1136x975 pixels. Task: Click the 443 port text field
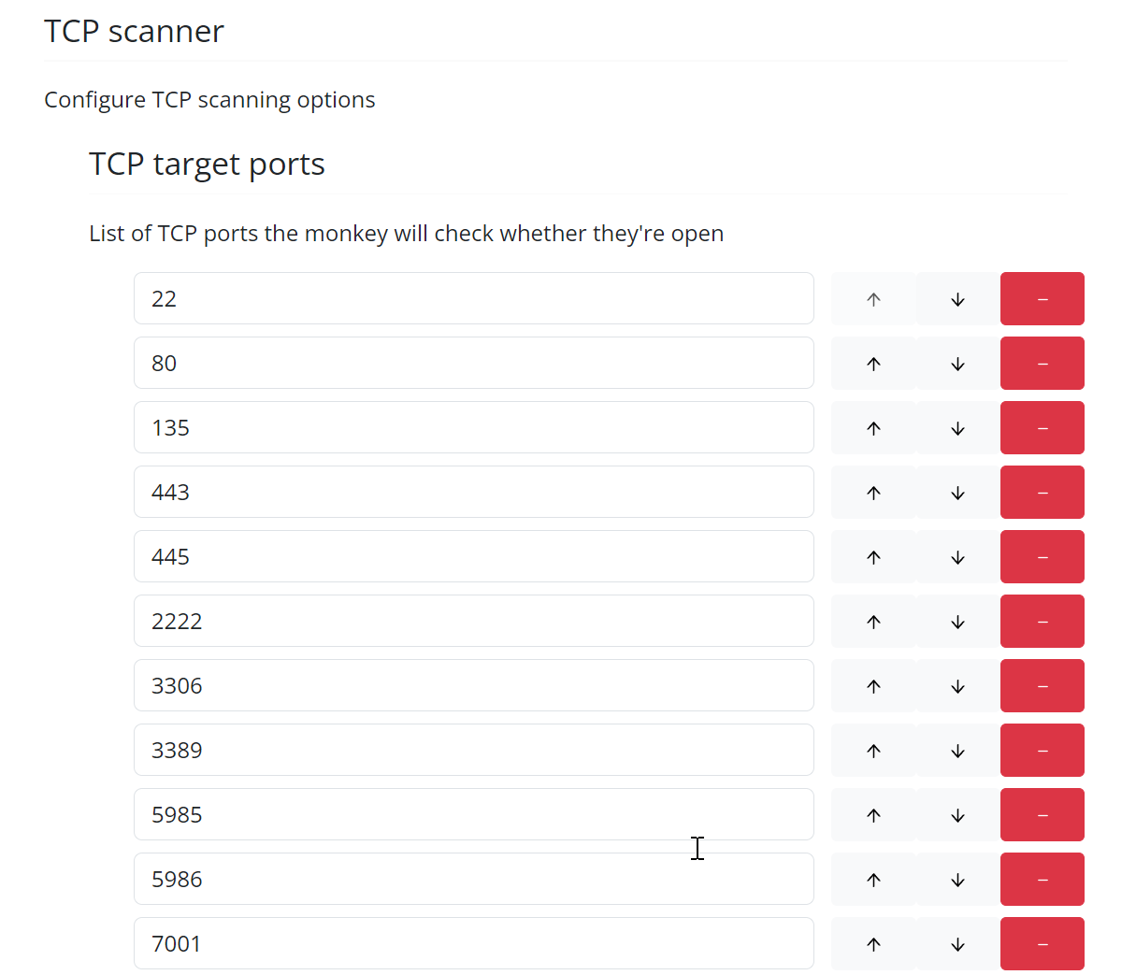[473, 493]
